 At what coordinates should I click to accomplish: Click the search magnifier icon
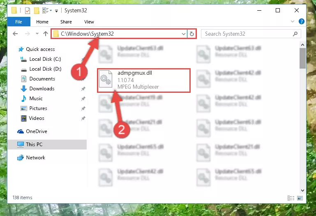coord(295,34)
